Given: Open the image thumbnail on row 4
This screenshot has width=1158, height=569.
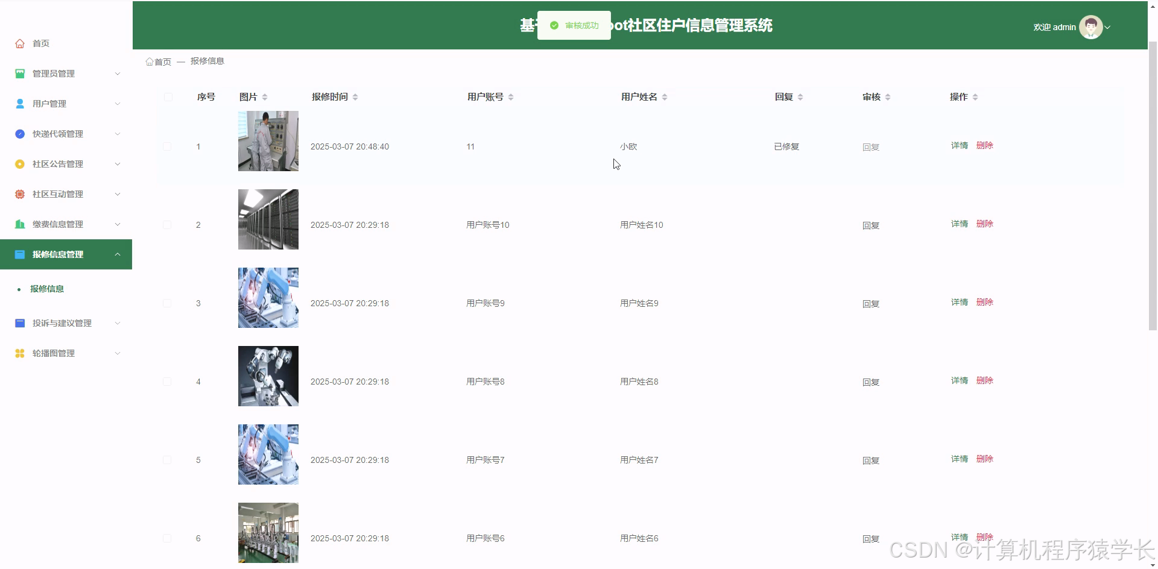Looking at the screenshot, I should 268,376.
